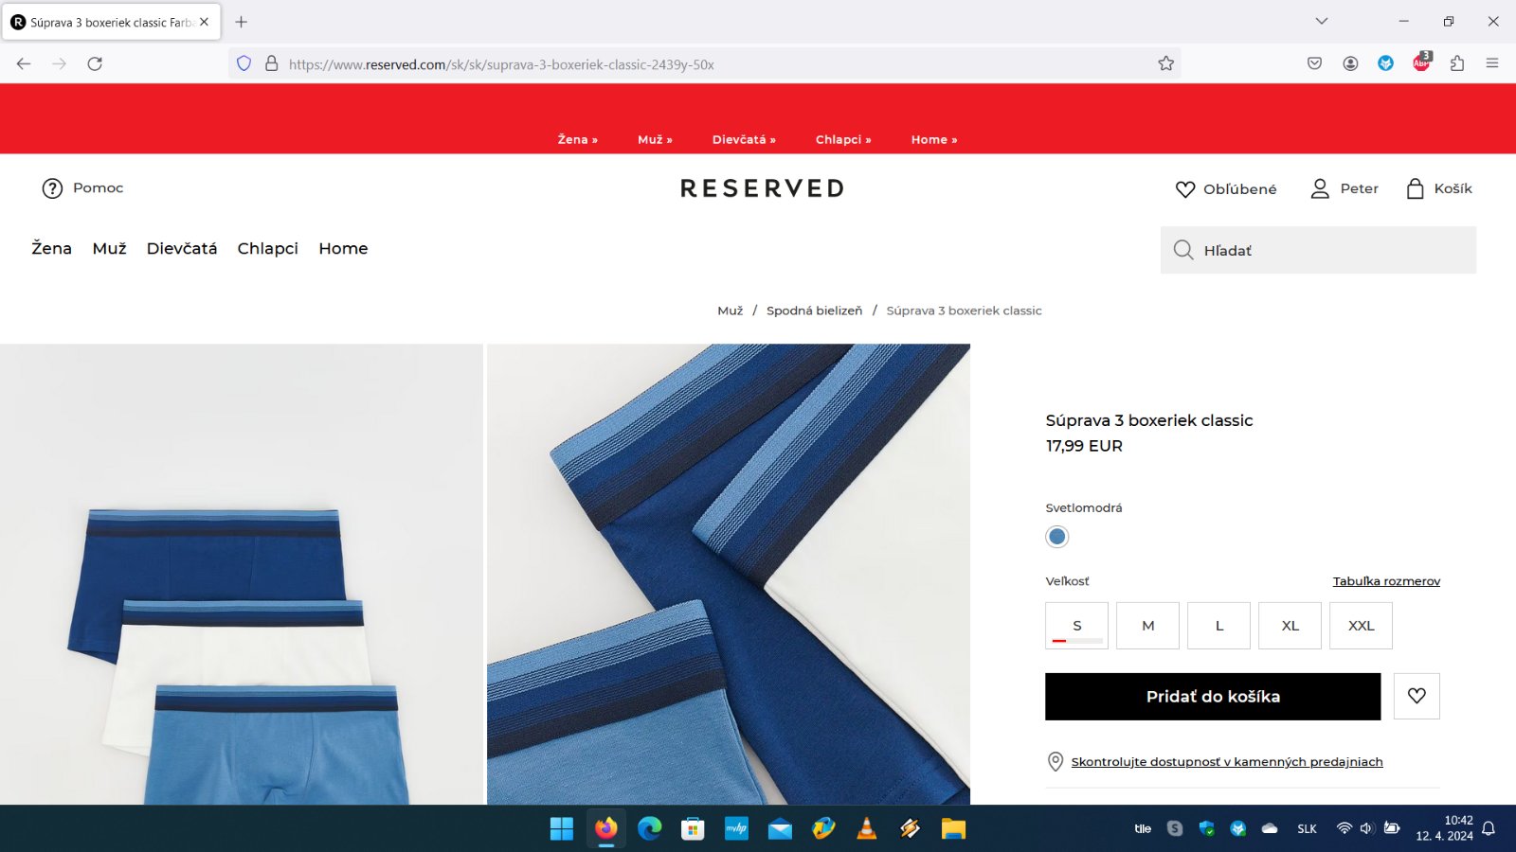Image resolution: width=1516 pixels, height=852 pixels.
Task: Go to Home category in main navigation
Action: click(x=343, y=248)
